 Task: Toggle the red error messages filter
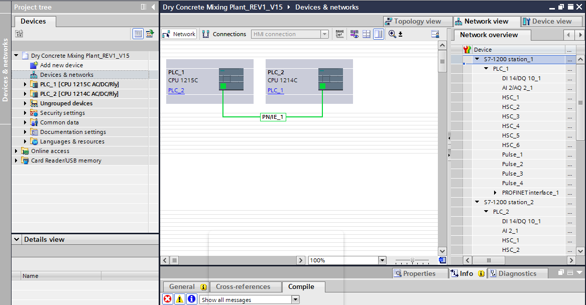(x=167, y=299)
